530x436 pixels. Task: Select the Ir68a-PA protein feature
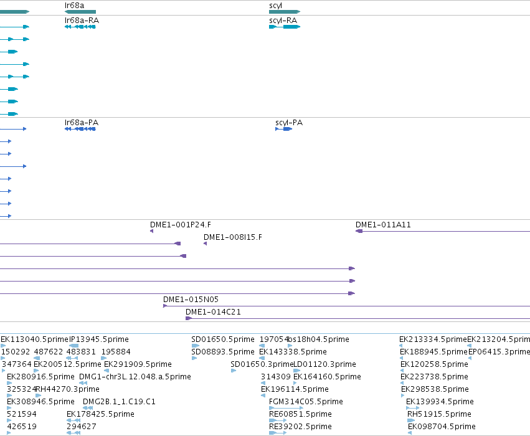click(80, 129)
